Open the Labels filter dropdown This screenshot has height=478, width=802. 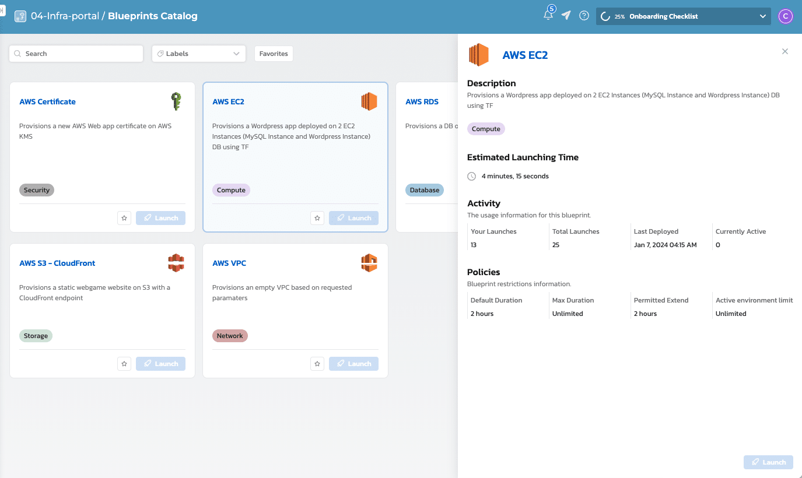[198, 53]
